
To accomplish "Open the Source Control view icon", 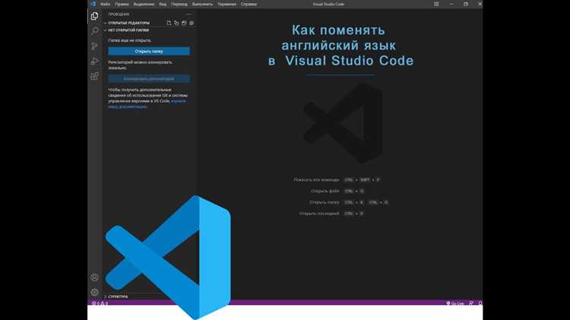I will point(94,46).
